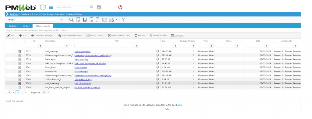The image size is (312, 119).
Task: Go to the last page pager button
Action: [x=25, y=93]
